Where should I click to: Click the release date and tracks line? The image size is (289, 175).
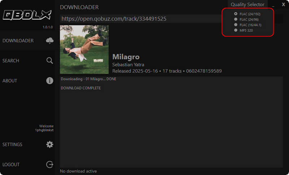click(167, 71)
